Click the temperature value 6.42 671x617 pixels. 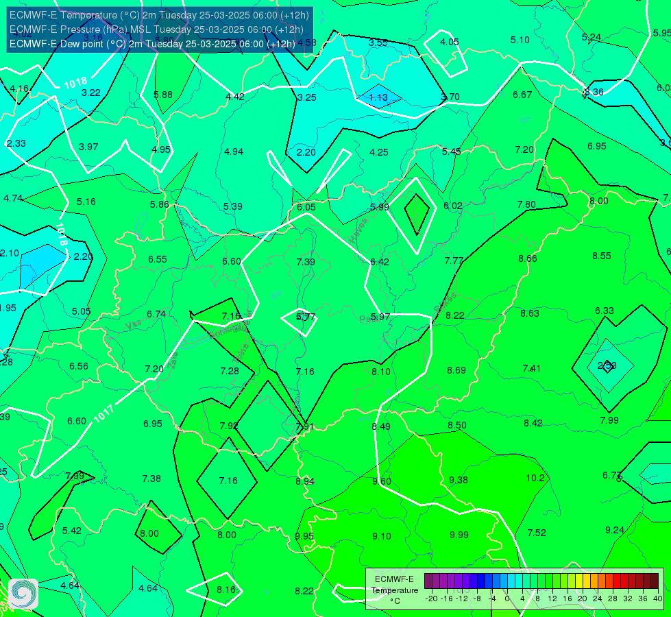380,262
